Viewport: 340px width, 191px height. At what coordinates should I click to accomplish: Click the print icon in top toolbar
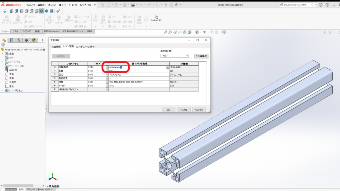(132, 5)
